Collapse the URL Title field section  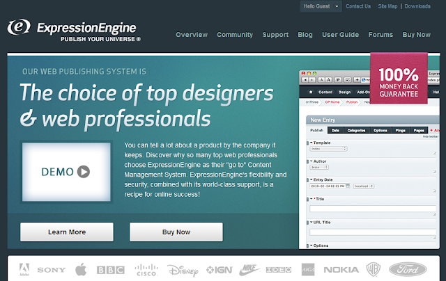coord(312,223)
